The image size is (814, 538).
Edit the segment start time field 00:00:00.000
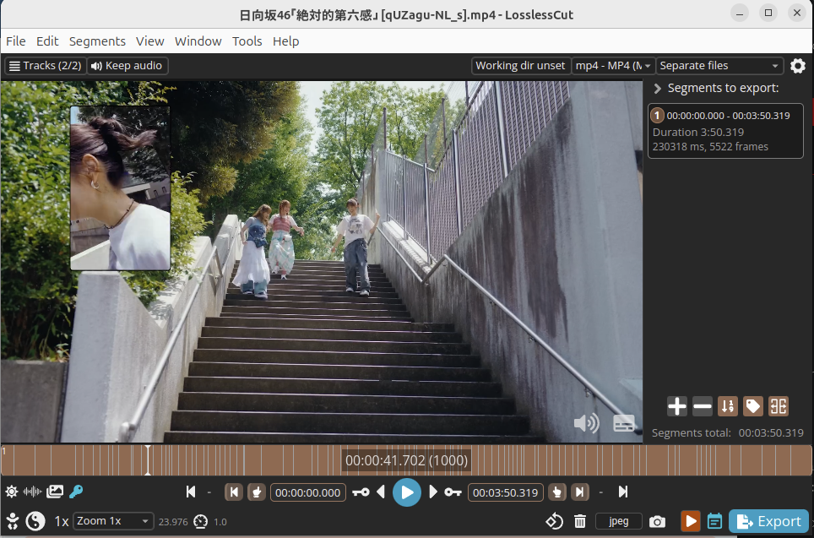click(308, 492)
